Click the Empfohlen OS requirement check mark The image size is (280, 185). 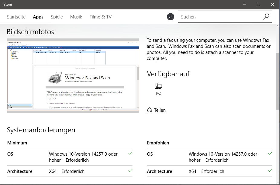pos(270,154)
